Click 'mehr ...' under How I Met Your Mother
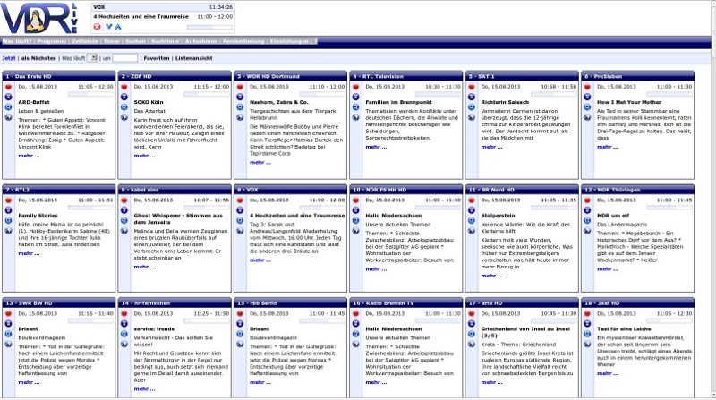This screenshot has height=400, width=716. click(608, 147)
